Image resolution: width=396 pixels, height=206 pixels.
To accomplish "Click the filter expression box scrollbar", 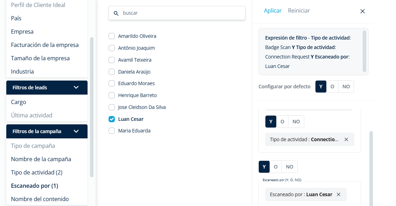I will 364,51.
